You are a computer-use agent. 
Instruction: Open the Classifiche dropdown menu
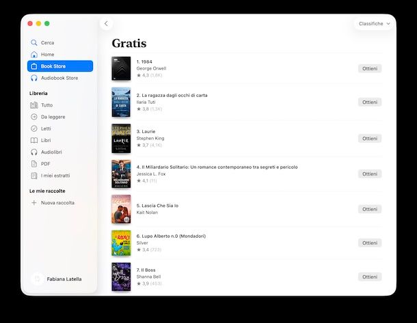coord(374,24)
